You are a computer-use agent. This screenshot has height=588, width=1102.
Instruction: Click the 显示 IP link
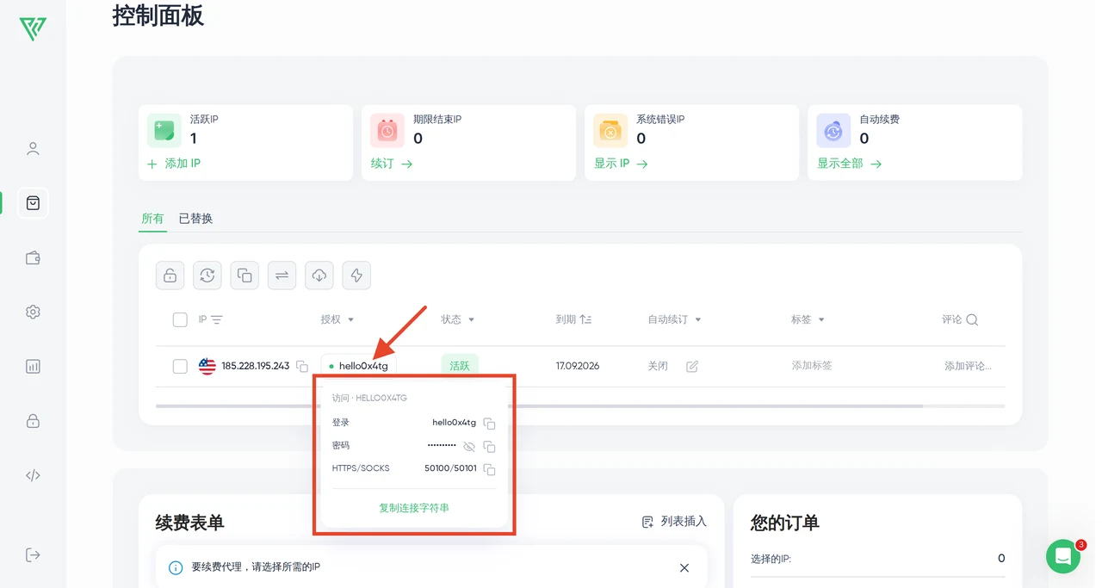(x=621, y=164)
